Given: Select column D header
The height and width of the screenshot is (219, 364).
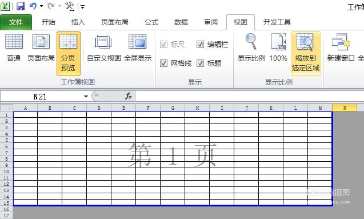Looking at the screenshot, I should [99, 108].
